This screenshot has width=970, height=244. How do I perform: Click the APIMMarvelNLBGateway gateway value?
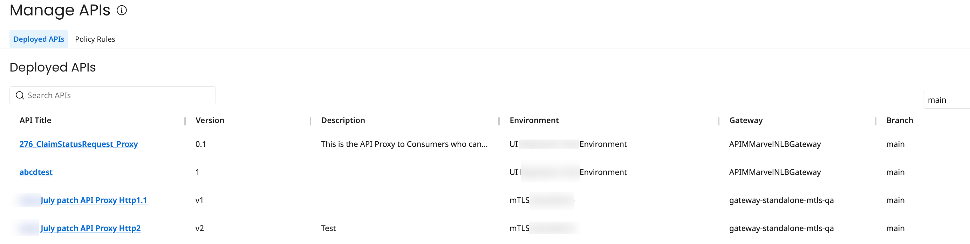774,144
